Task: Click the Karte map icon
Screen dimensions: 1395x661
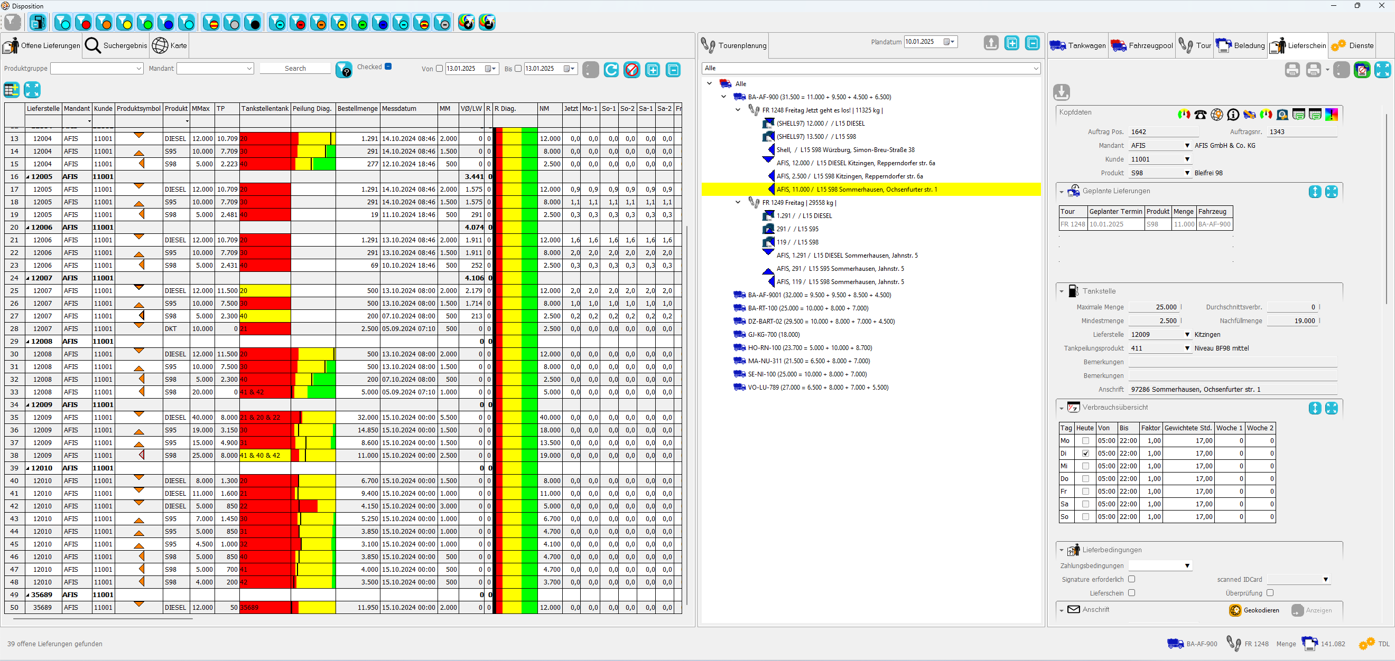Action: click(x=159, y=45)
